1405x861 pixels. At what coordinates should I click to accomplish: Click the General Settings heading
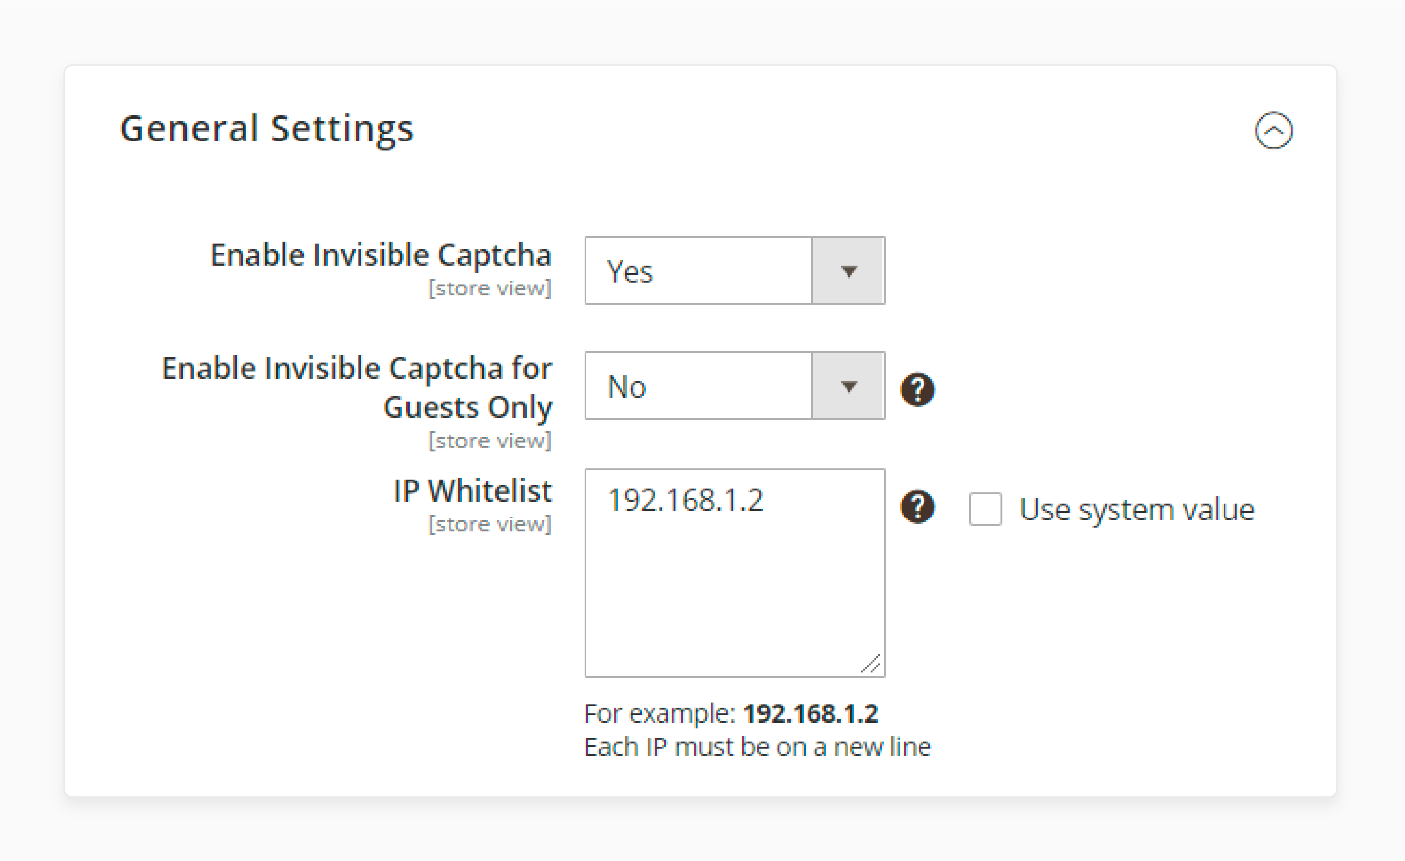coord(266,129)
